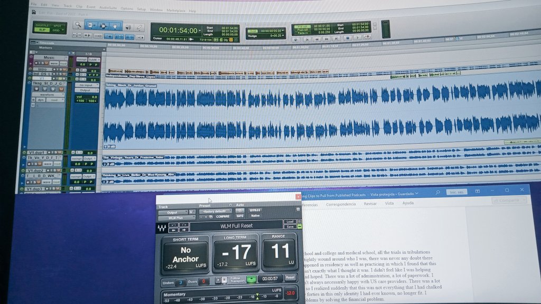Open Tkng_St track Output selector
The width and height of the screenshot is (541, 304).
click(86, 90)
